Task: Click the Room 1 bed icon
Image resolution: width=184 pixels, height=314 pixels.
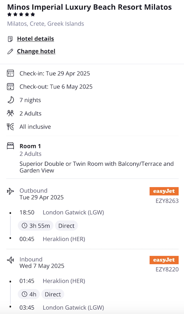Action: tap(11, 146)
